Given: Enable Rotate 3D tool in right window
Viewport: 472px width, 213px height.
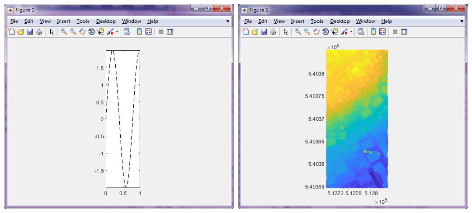Looking at the screenshot, I should coord(325,31).
